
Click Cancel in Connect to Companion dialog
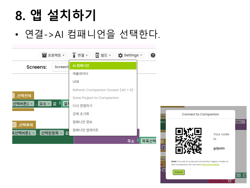coord(179,172)
